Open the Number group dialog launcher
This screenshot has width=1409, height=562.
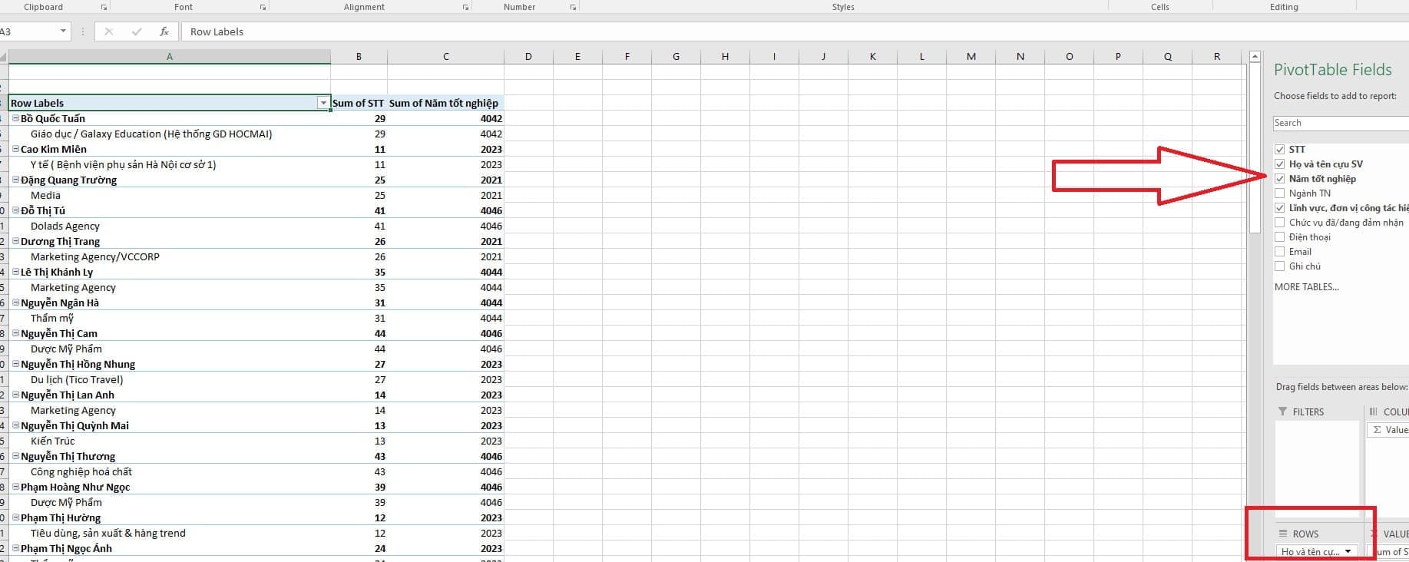(573, 7)
